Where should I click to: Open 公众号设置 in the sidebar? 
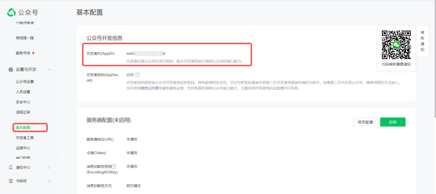click(25, 82)
